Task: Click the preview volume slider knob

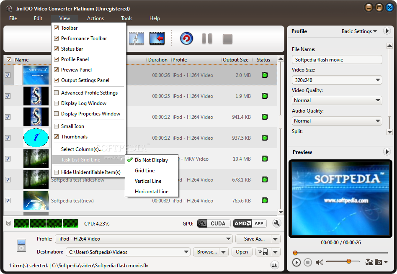Action: point(349,261)
